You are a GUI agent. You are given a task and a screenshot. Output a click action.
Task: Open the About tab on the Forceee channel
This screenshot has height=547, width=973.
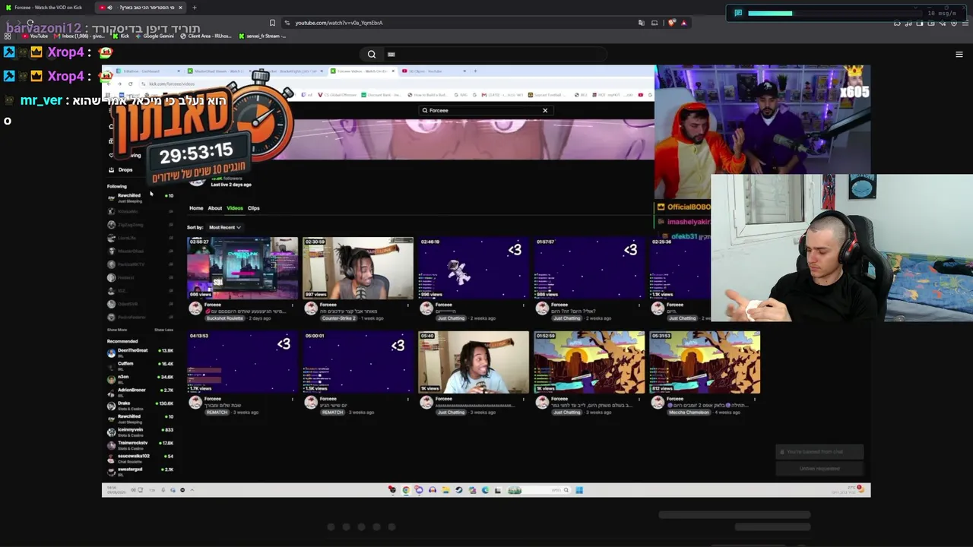point(215,208)
